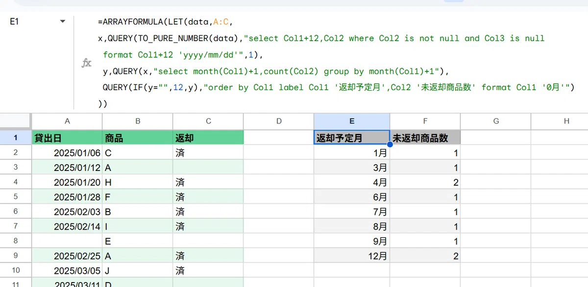Select column D header

coord(279,121)
